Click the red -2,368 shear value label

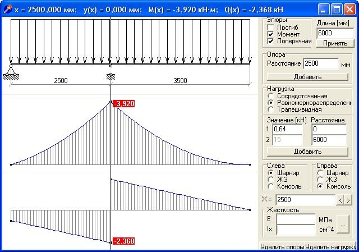coord(123,241)
